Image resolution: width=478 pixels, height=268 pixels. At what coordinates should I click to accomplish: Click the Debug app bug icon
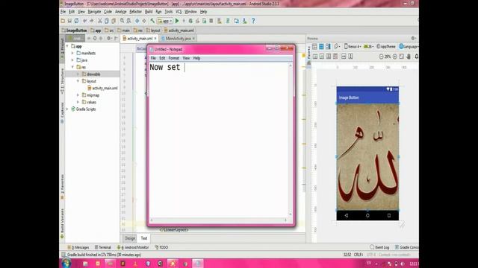click(190, 21)
